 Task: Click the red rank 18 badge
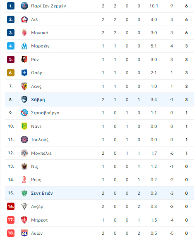coord(11,233)
